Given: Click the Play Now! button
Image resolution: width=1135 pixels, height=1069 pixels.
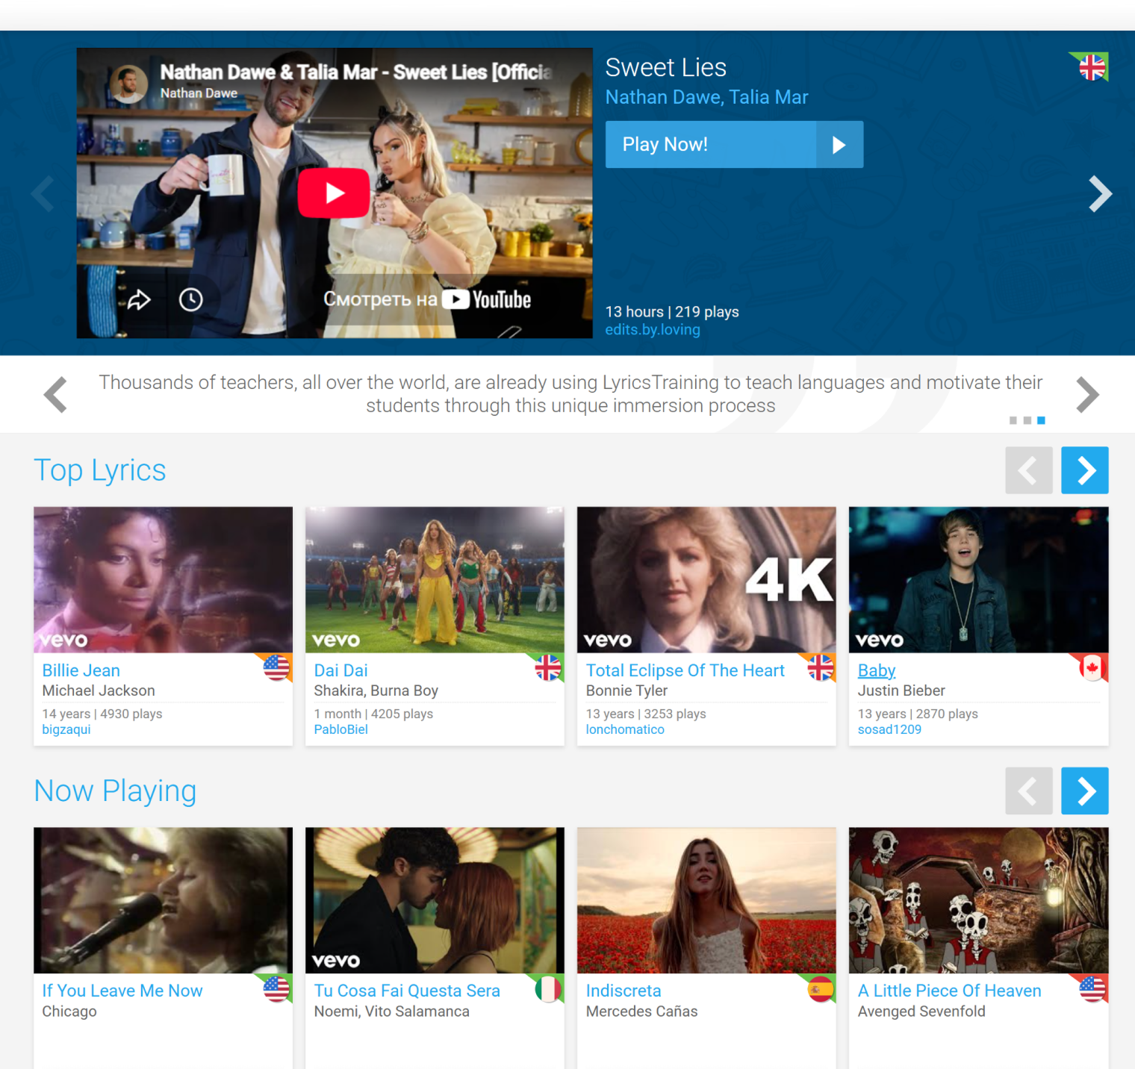Looking at the screenshot, I should (x=734, y=144).
